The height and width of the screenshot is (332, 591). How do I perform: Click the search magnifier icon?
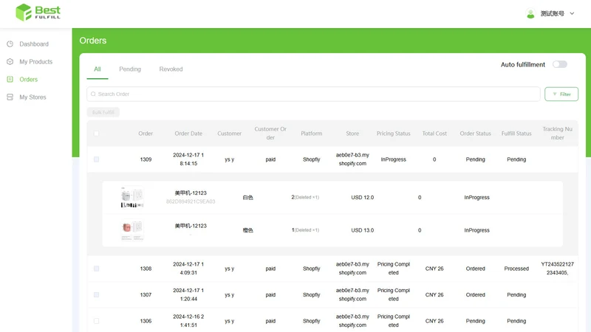93,94
